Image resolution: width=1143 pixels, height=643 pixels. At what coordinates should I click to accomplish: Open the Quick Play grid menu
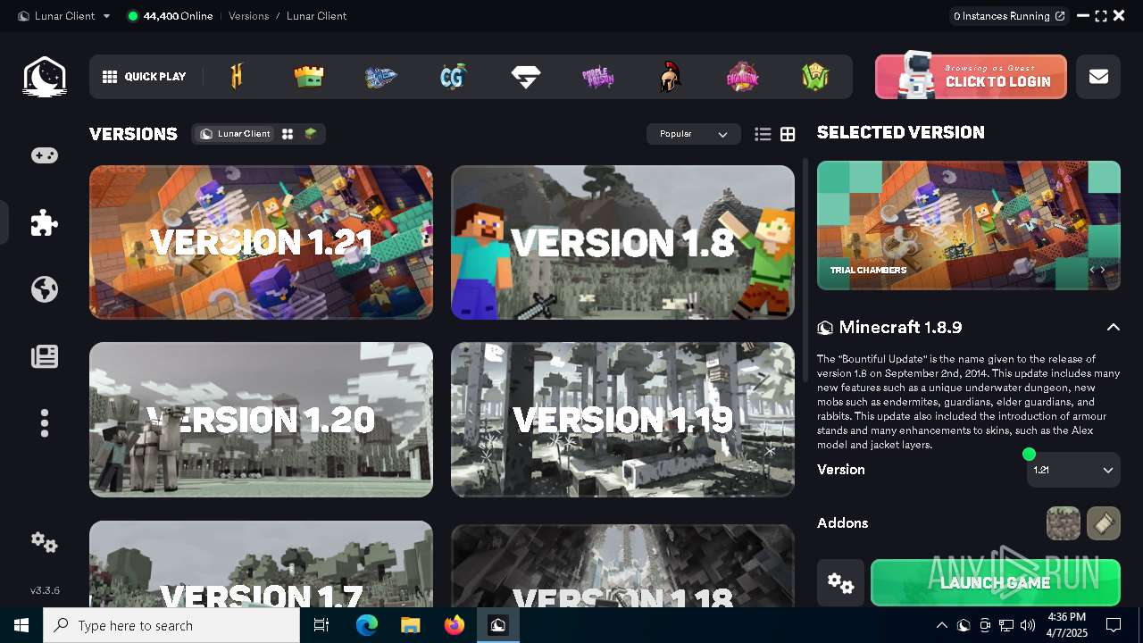click(144, 77)
